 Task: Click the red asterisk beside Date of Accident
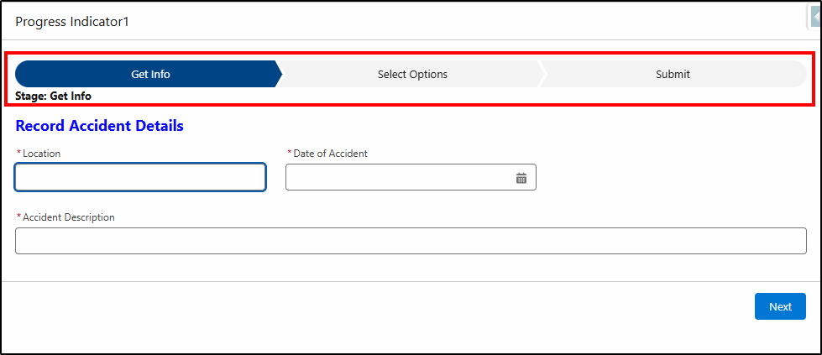(290, 153)
